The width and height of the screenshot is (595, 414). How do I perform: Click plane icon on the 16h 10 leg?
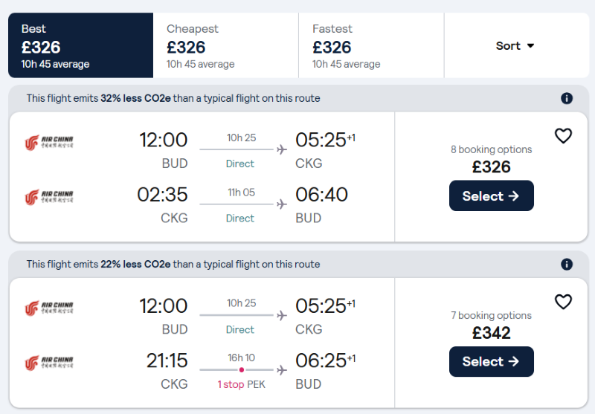[281, 370]
